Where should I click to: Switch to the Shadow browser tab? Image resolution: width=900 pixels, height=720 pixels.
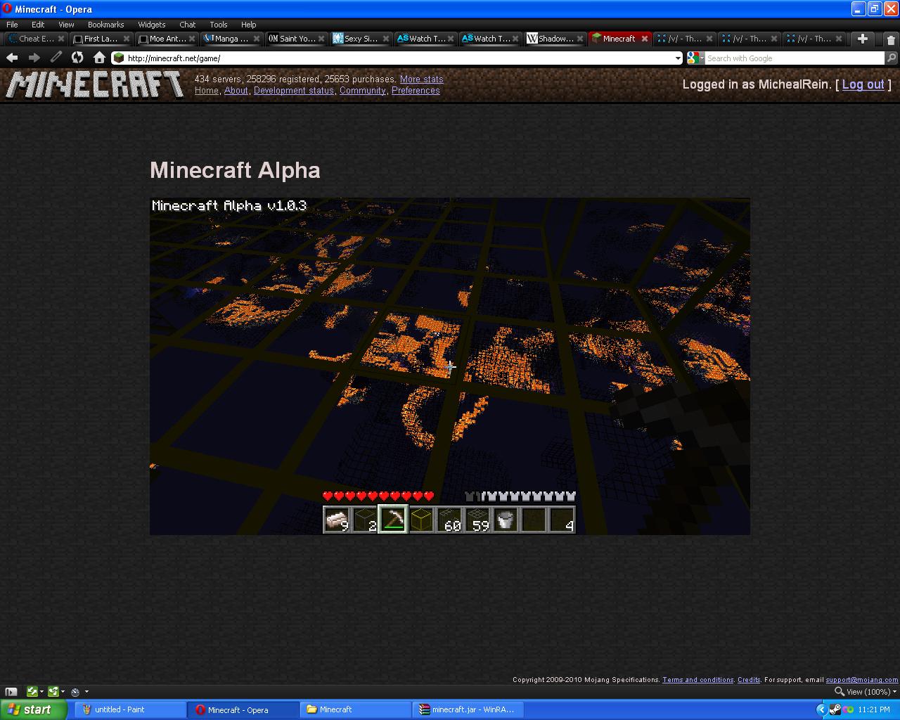pos(553,39)
